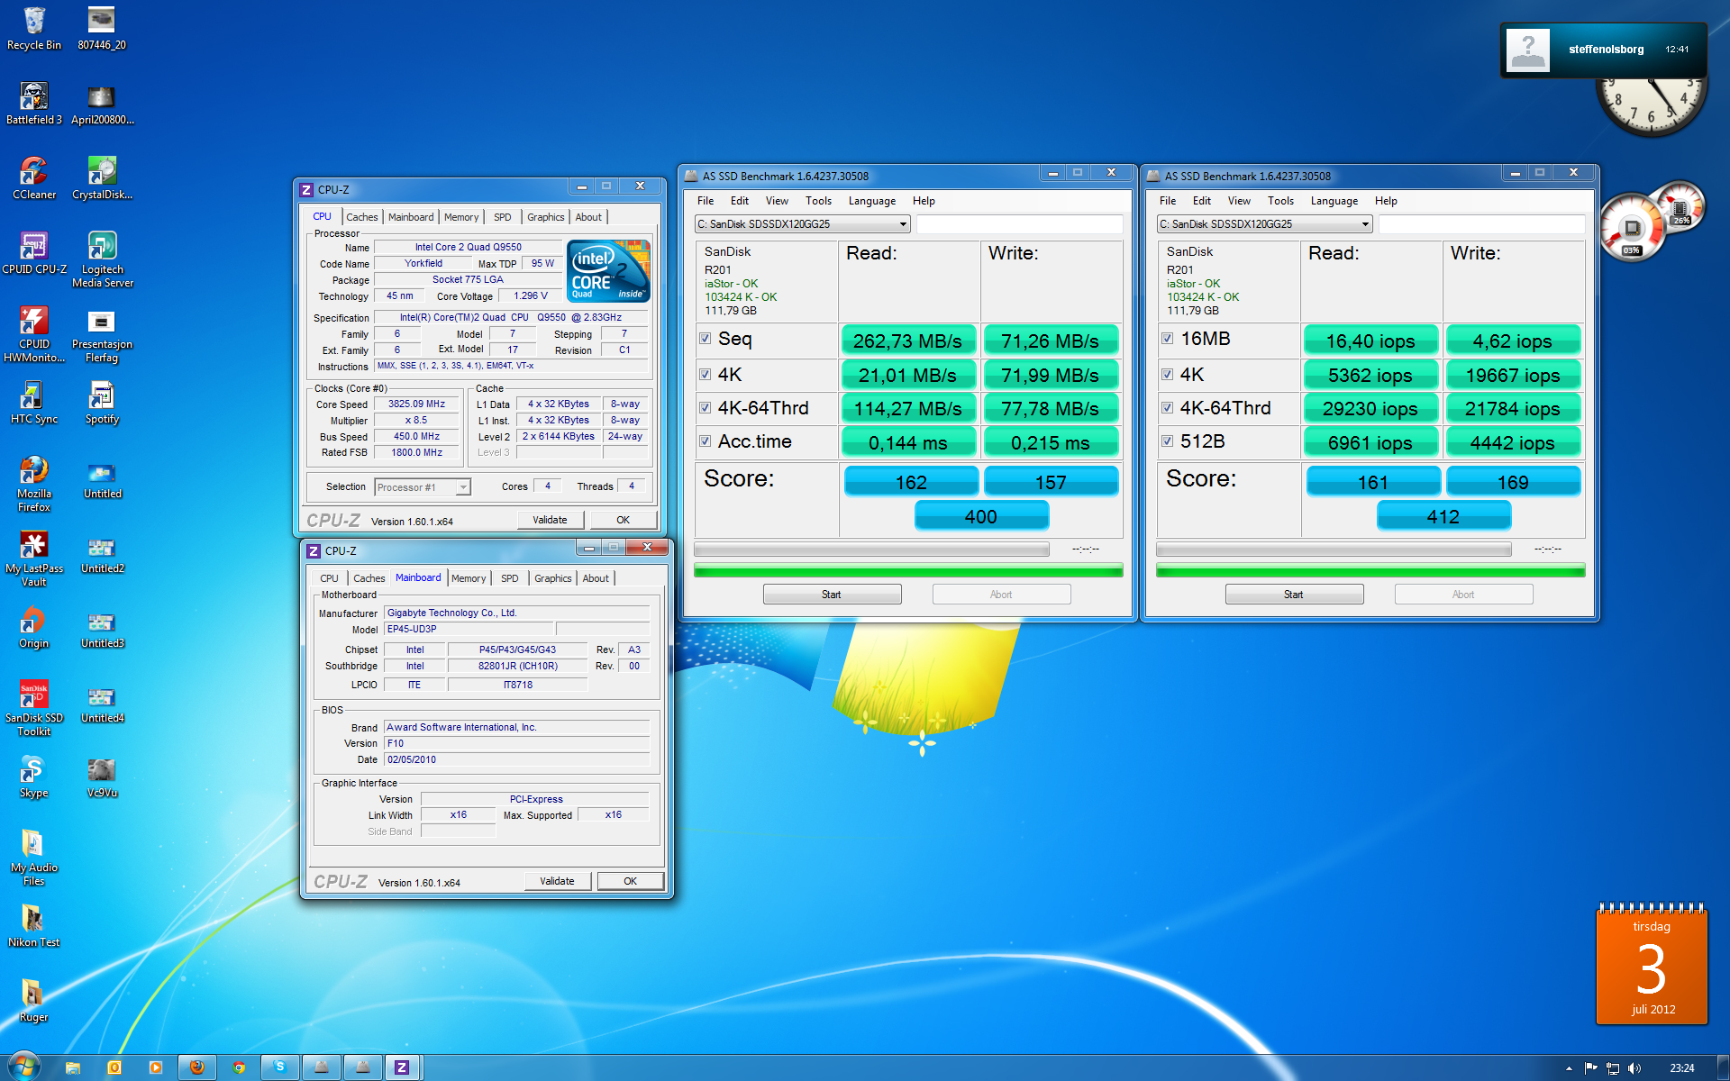
Task: Open CrystalDisk desktop shortcut
Action: click(x=102, y=177)
